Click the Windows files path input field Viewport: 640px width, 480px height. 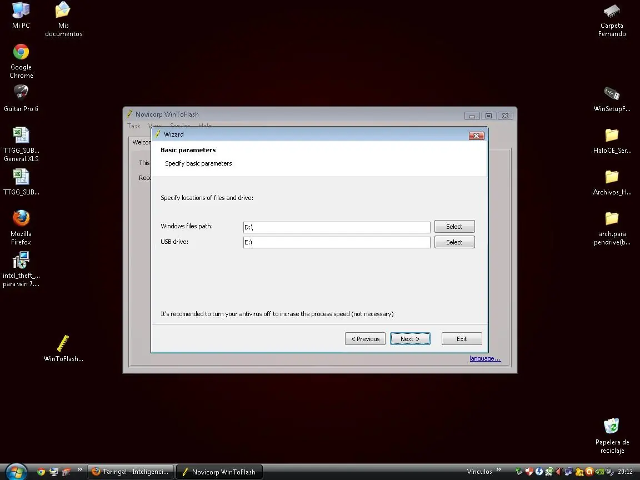pyautogui.click(x=337, y=227)
